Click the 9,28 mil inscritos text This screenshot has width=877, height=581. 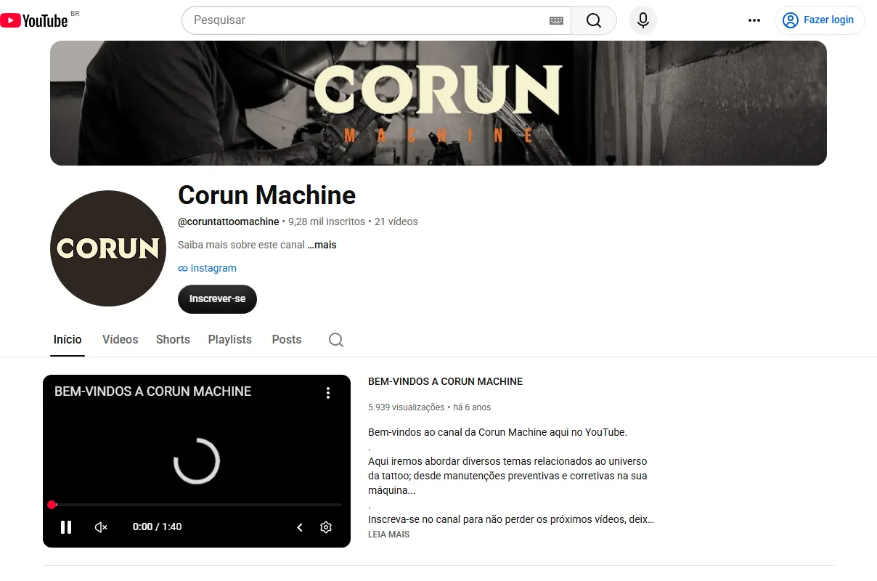pyautogui.click(x=327, y=222)
